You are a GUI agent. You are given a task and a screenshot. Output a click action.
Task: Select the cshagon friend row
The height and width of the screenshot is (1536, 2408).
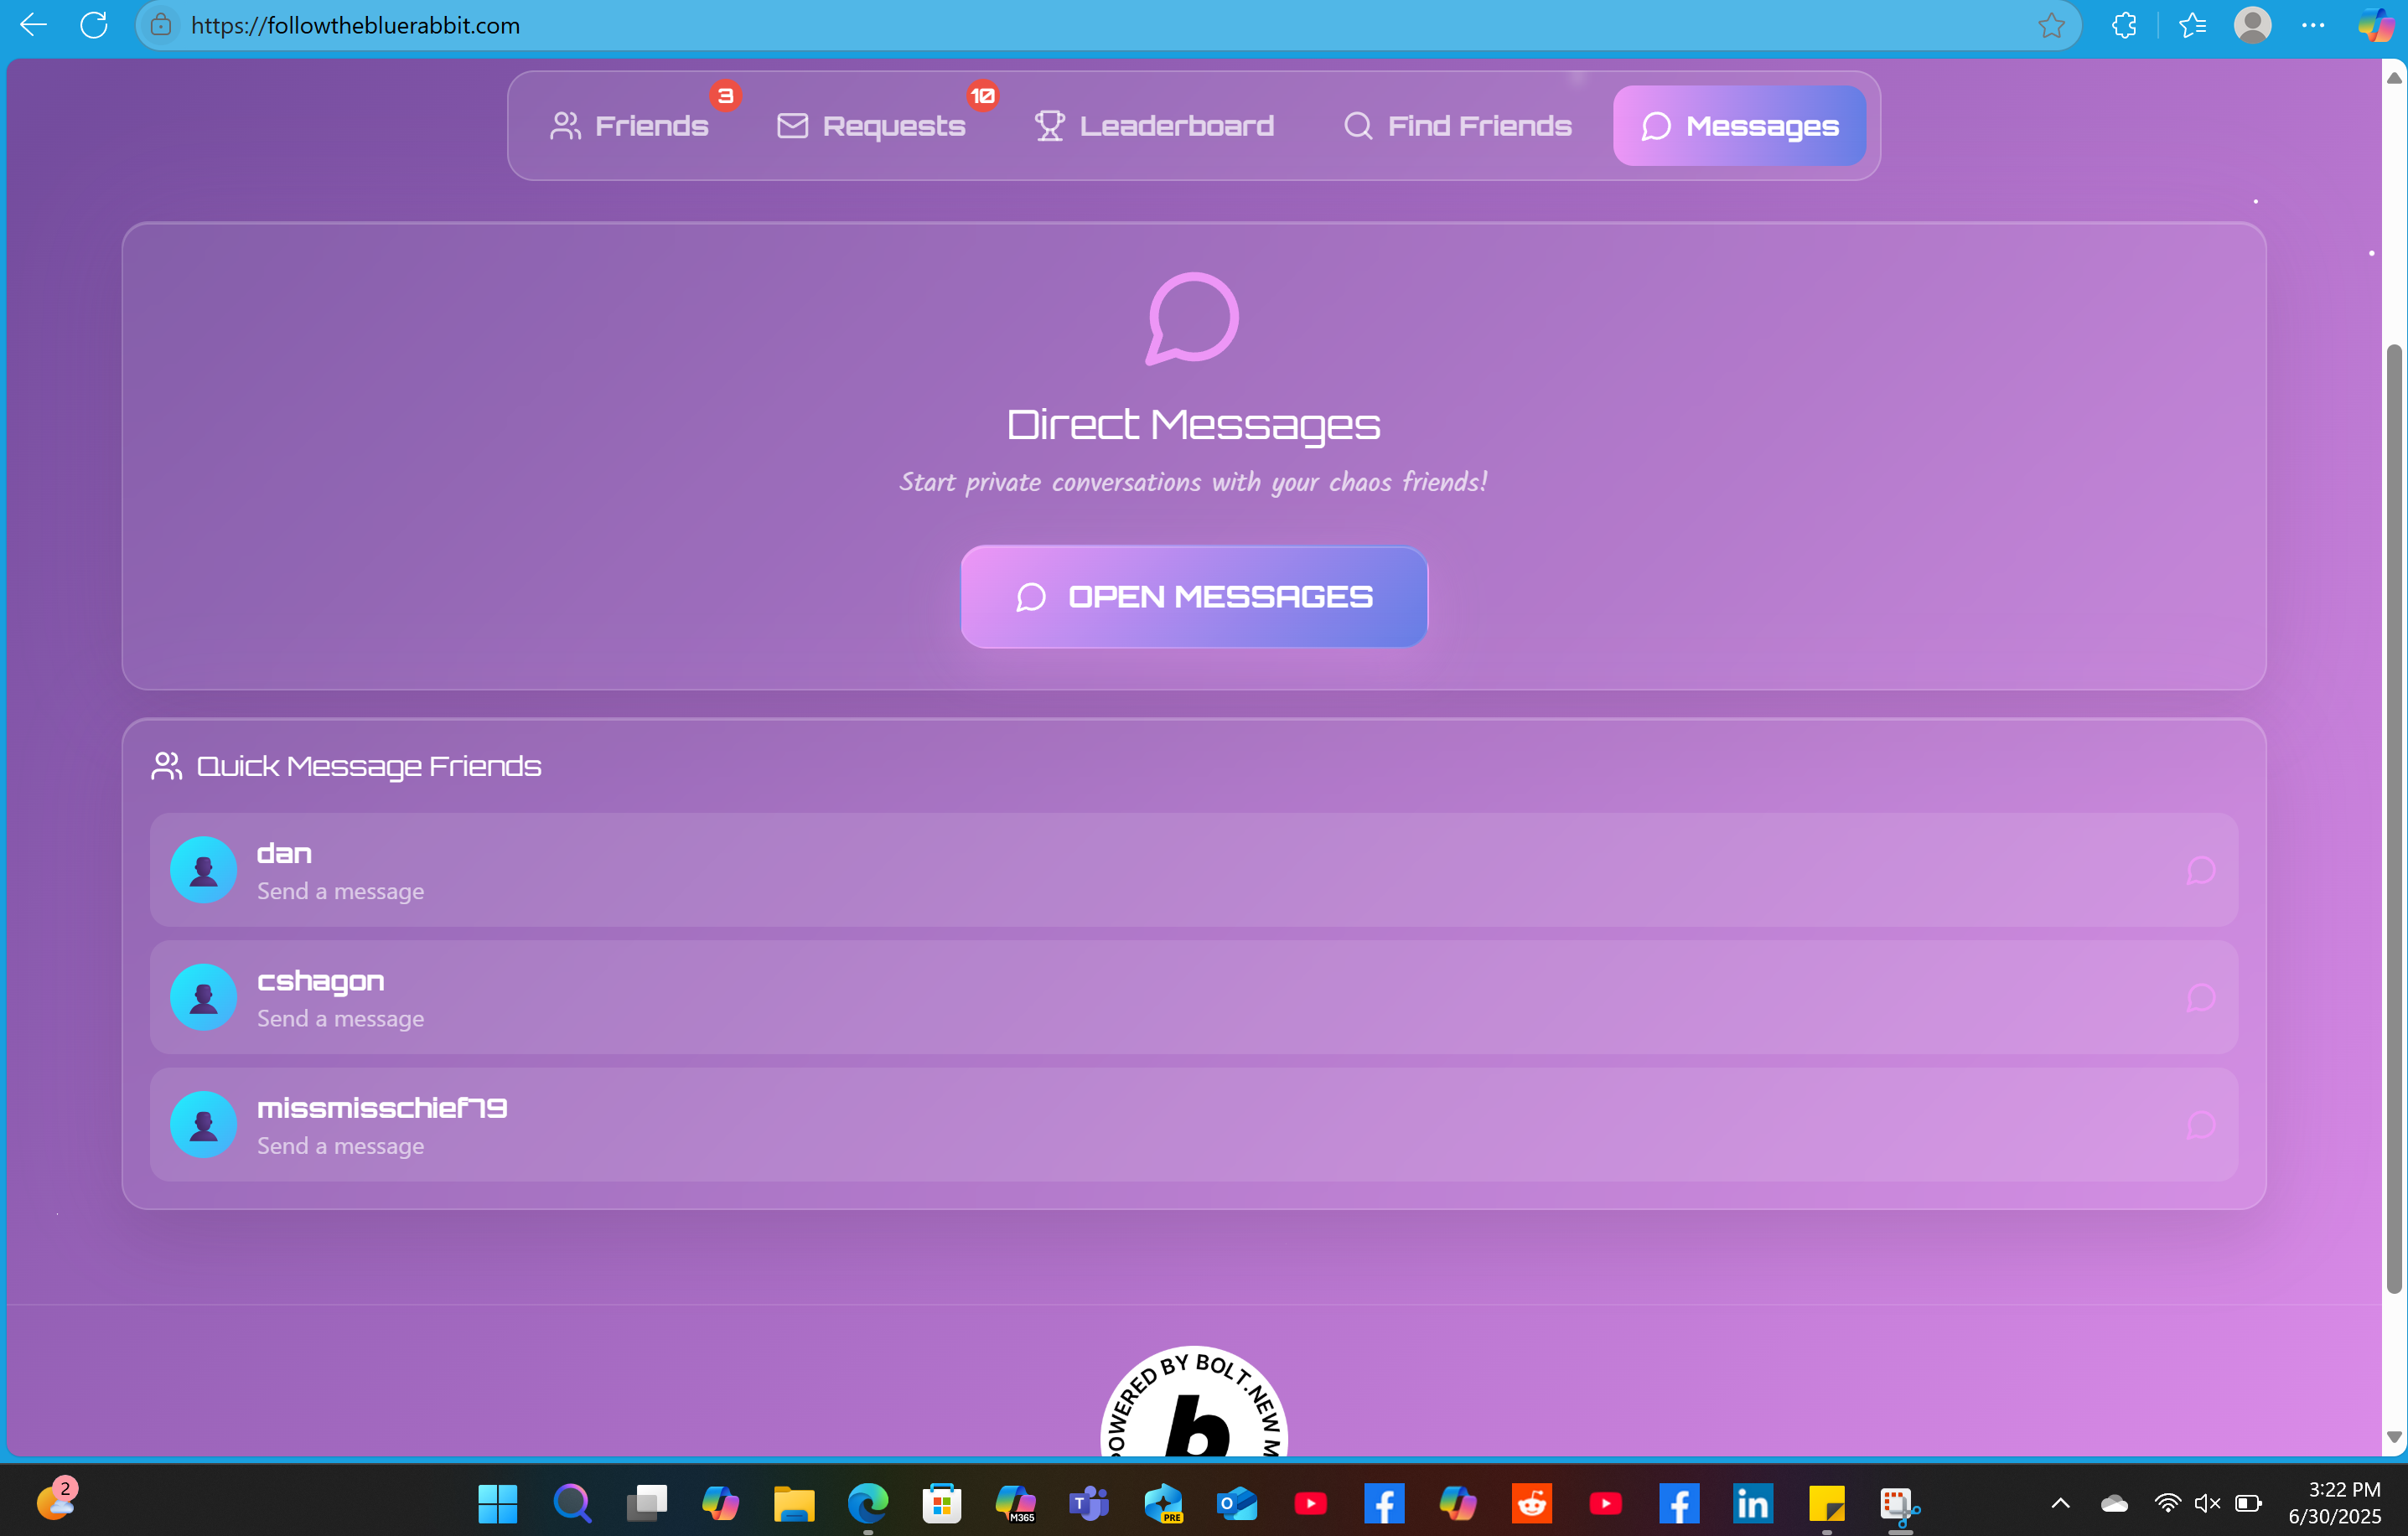(1193, 997)
